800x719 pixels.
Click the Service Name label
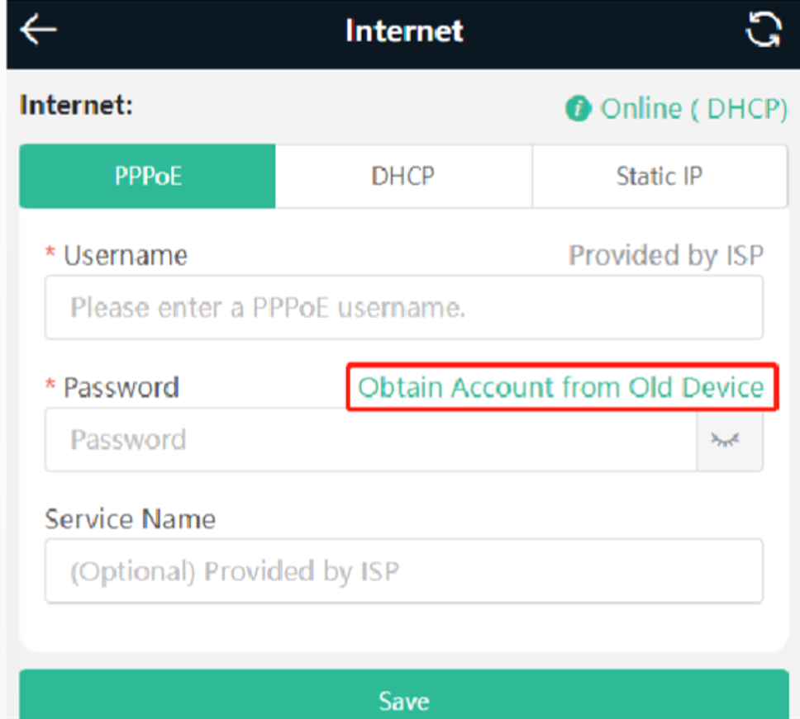130,519
